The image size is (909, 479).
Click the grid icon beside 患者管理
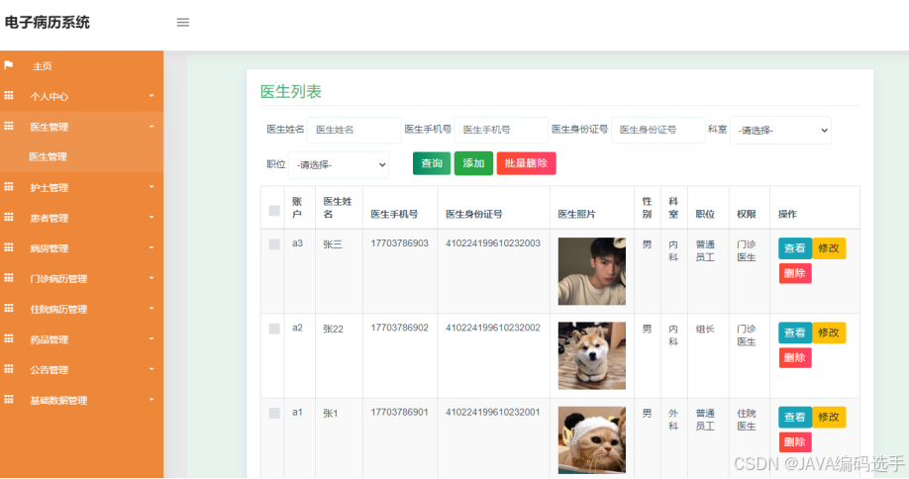tap(9, 217)
